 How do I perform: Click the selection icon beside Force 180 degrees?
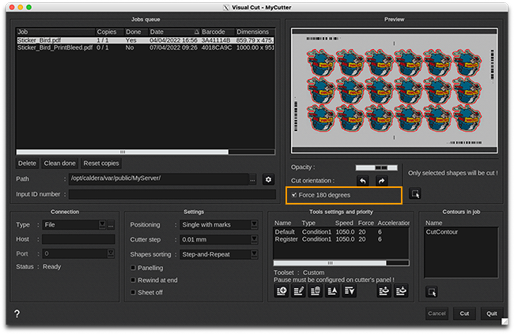[416, 194]
